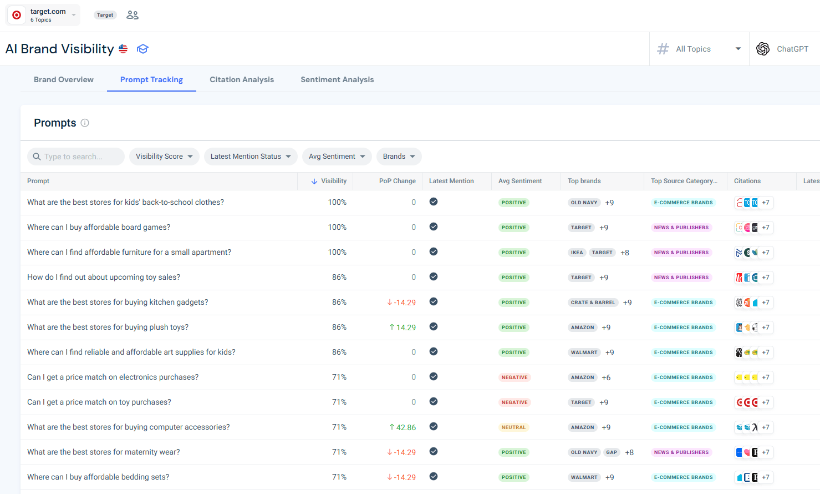This screenshot has height=494, width=820.
Task: Open the graduation cap learning icon
Action: 142,49
